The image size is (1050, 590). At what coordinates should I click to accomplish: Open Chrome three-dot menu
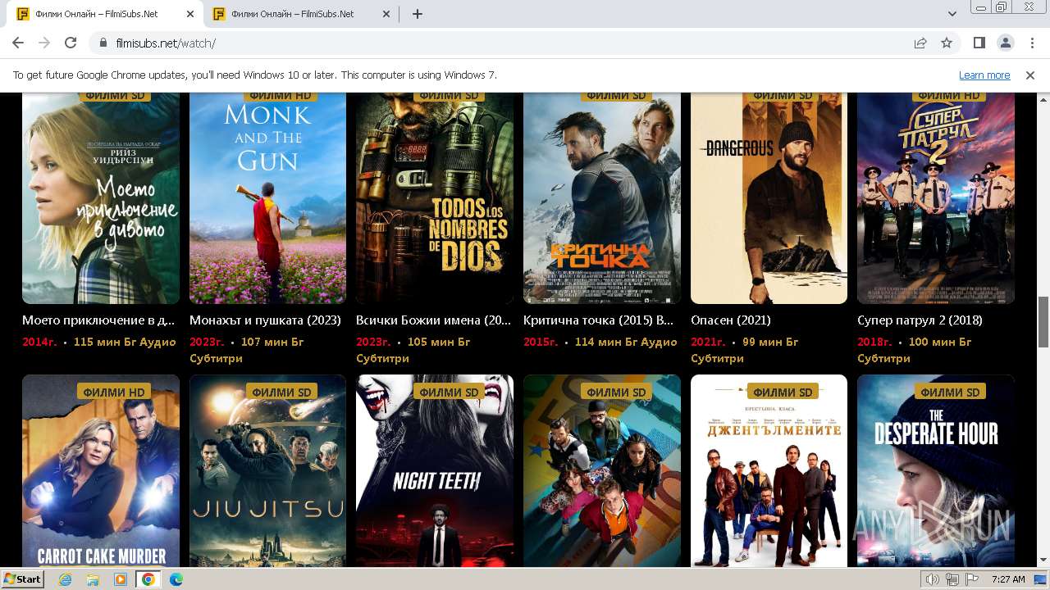coord(1030,43)
